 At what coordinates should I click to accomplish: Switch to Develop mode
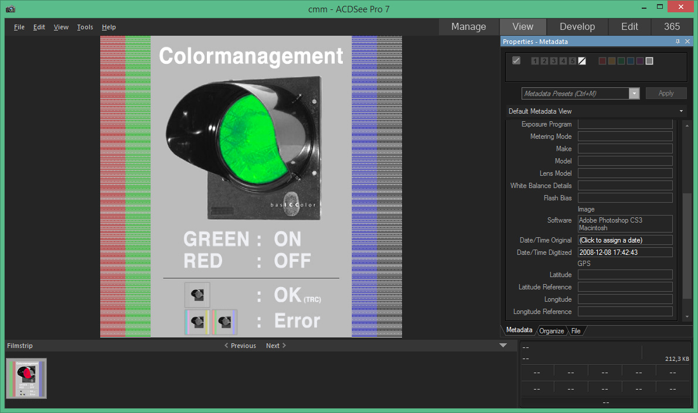577,26
